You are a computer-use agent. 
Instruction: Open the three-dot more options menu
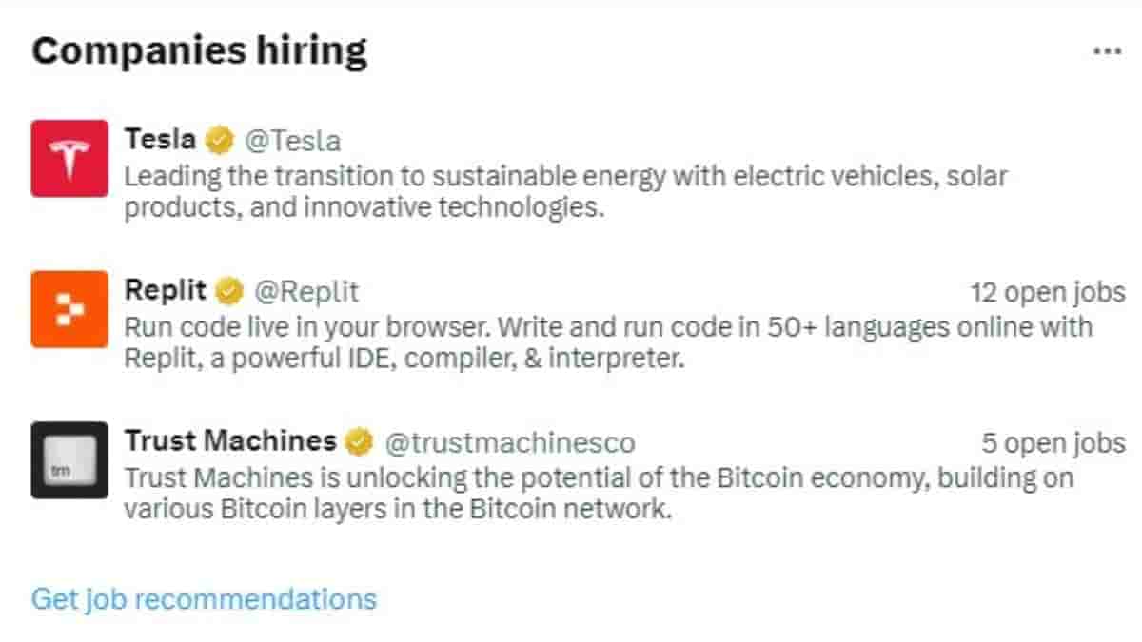pos(1107,51)
